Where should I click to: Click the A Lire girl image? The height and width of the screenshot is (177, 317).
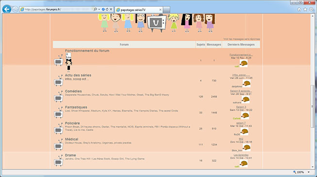[68, 63]
